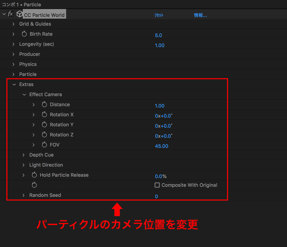Expand the Rotation Y property

(34, 125)
